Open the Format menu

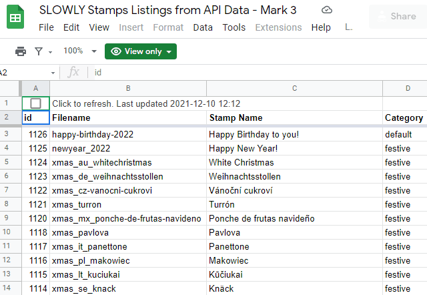(168, 27)
